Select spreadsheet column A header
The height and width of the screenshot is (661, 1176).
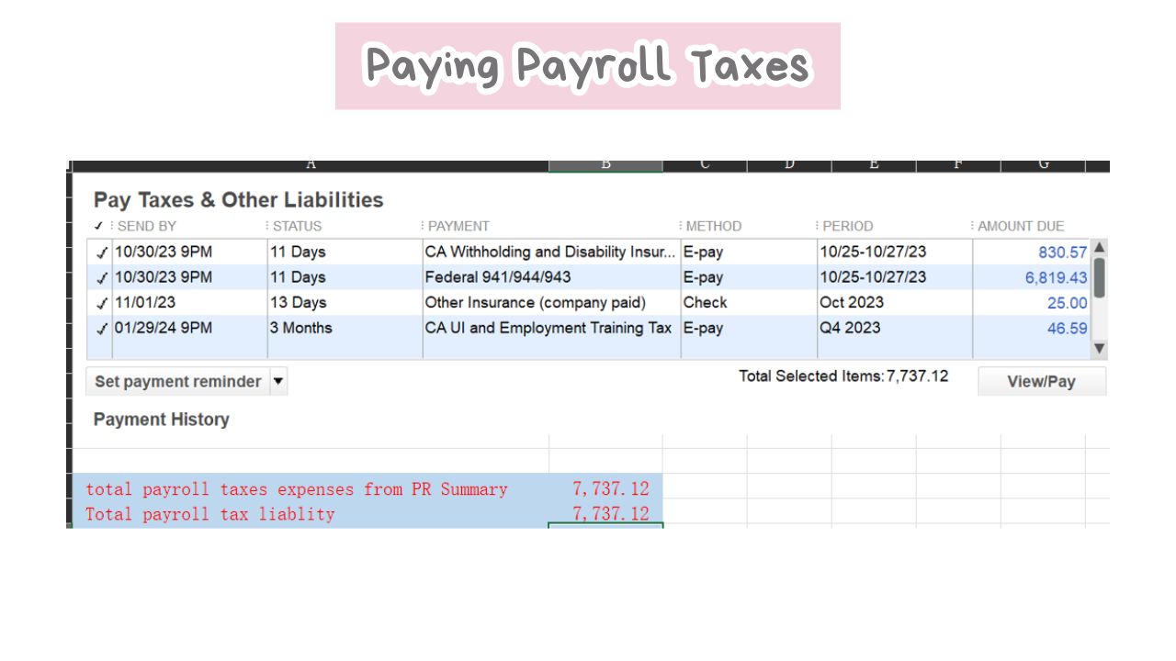311,165
